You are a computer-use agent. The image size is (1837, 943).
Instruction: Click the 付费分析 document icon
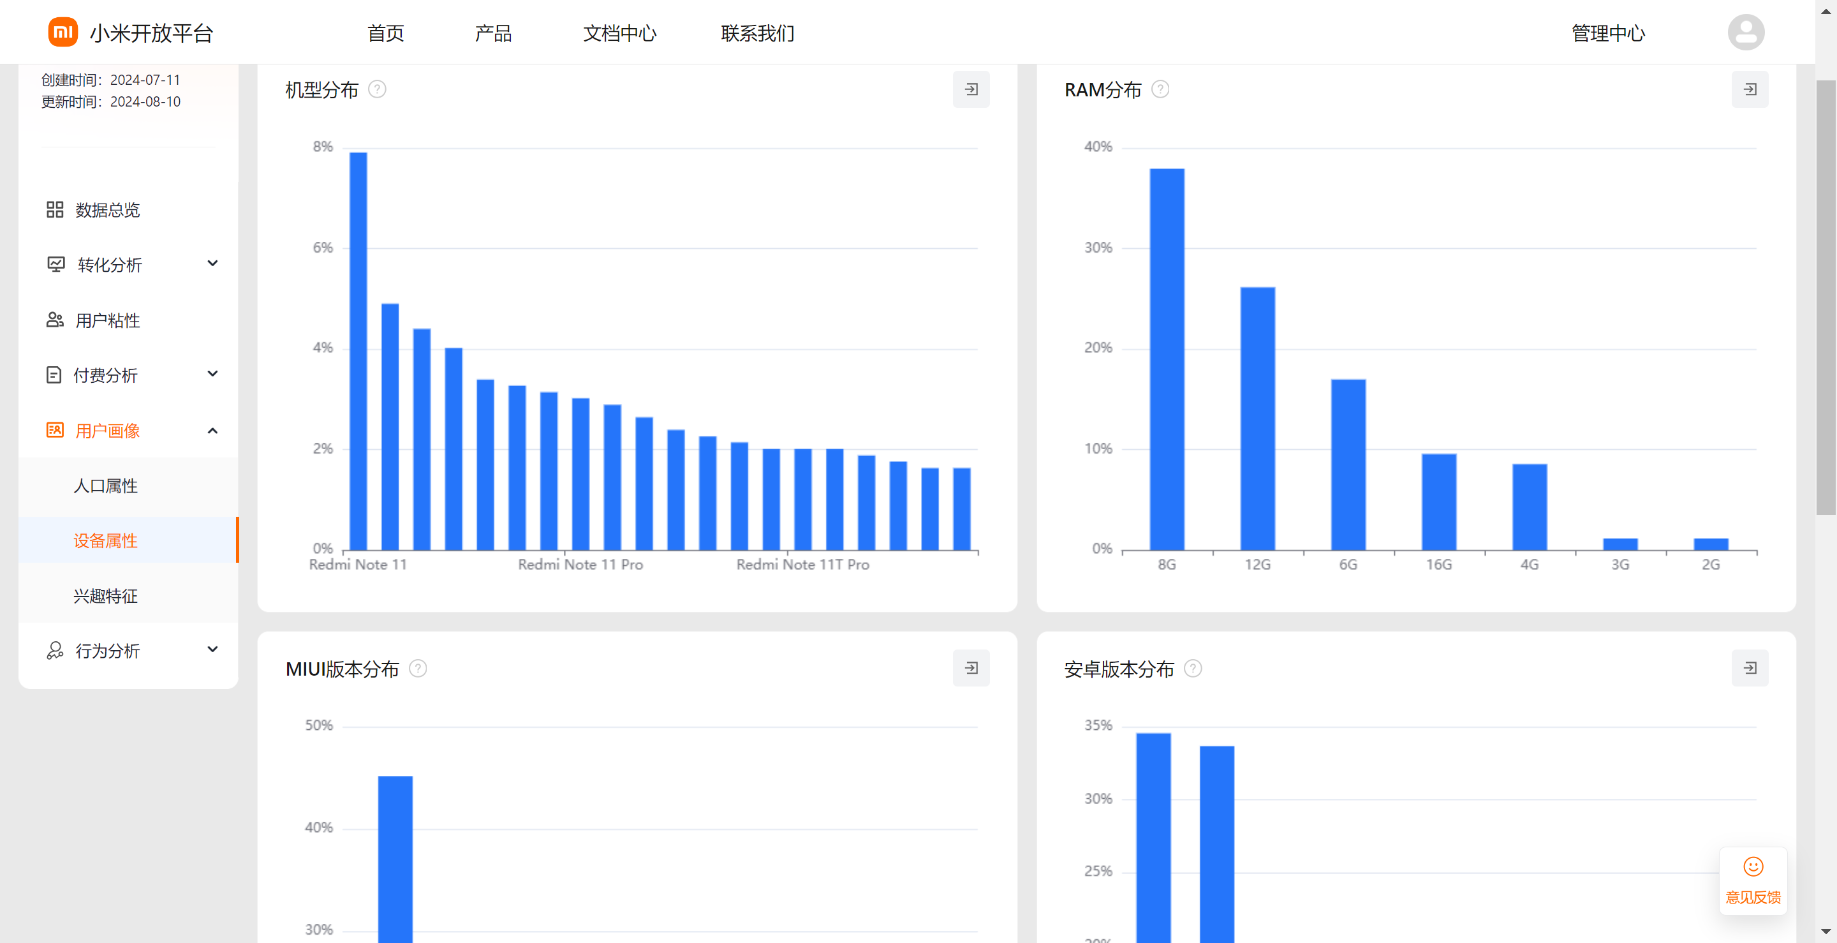point(54,375)
